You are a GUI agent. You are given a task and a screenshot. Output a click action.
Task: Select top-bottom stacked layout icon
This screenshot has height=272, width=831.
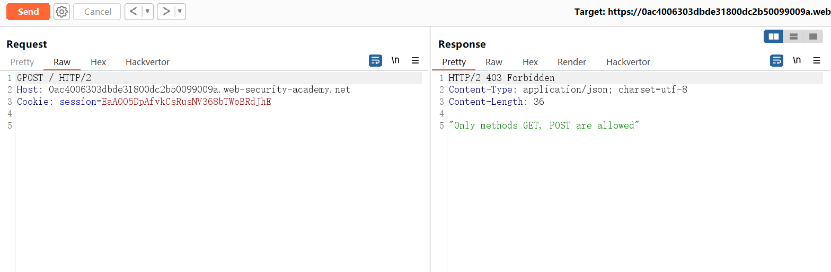coord(793,37)
